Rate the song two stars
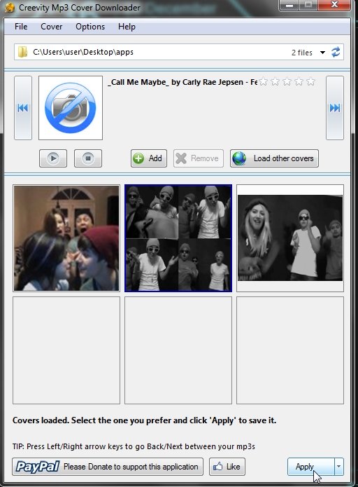358x487 pixels. point(275,82)
